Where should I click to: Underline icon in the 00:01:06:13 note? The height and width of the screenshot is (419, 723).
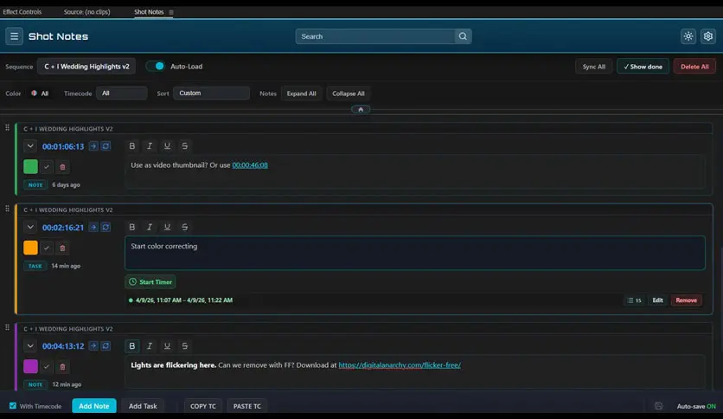point(167,145)
